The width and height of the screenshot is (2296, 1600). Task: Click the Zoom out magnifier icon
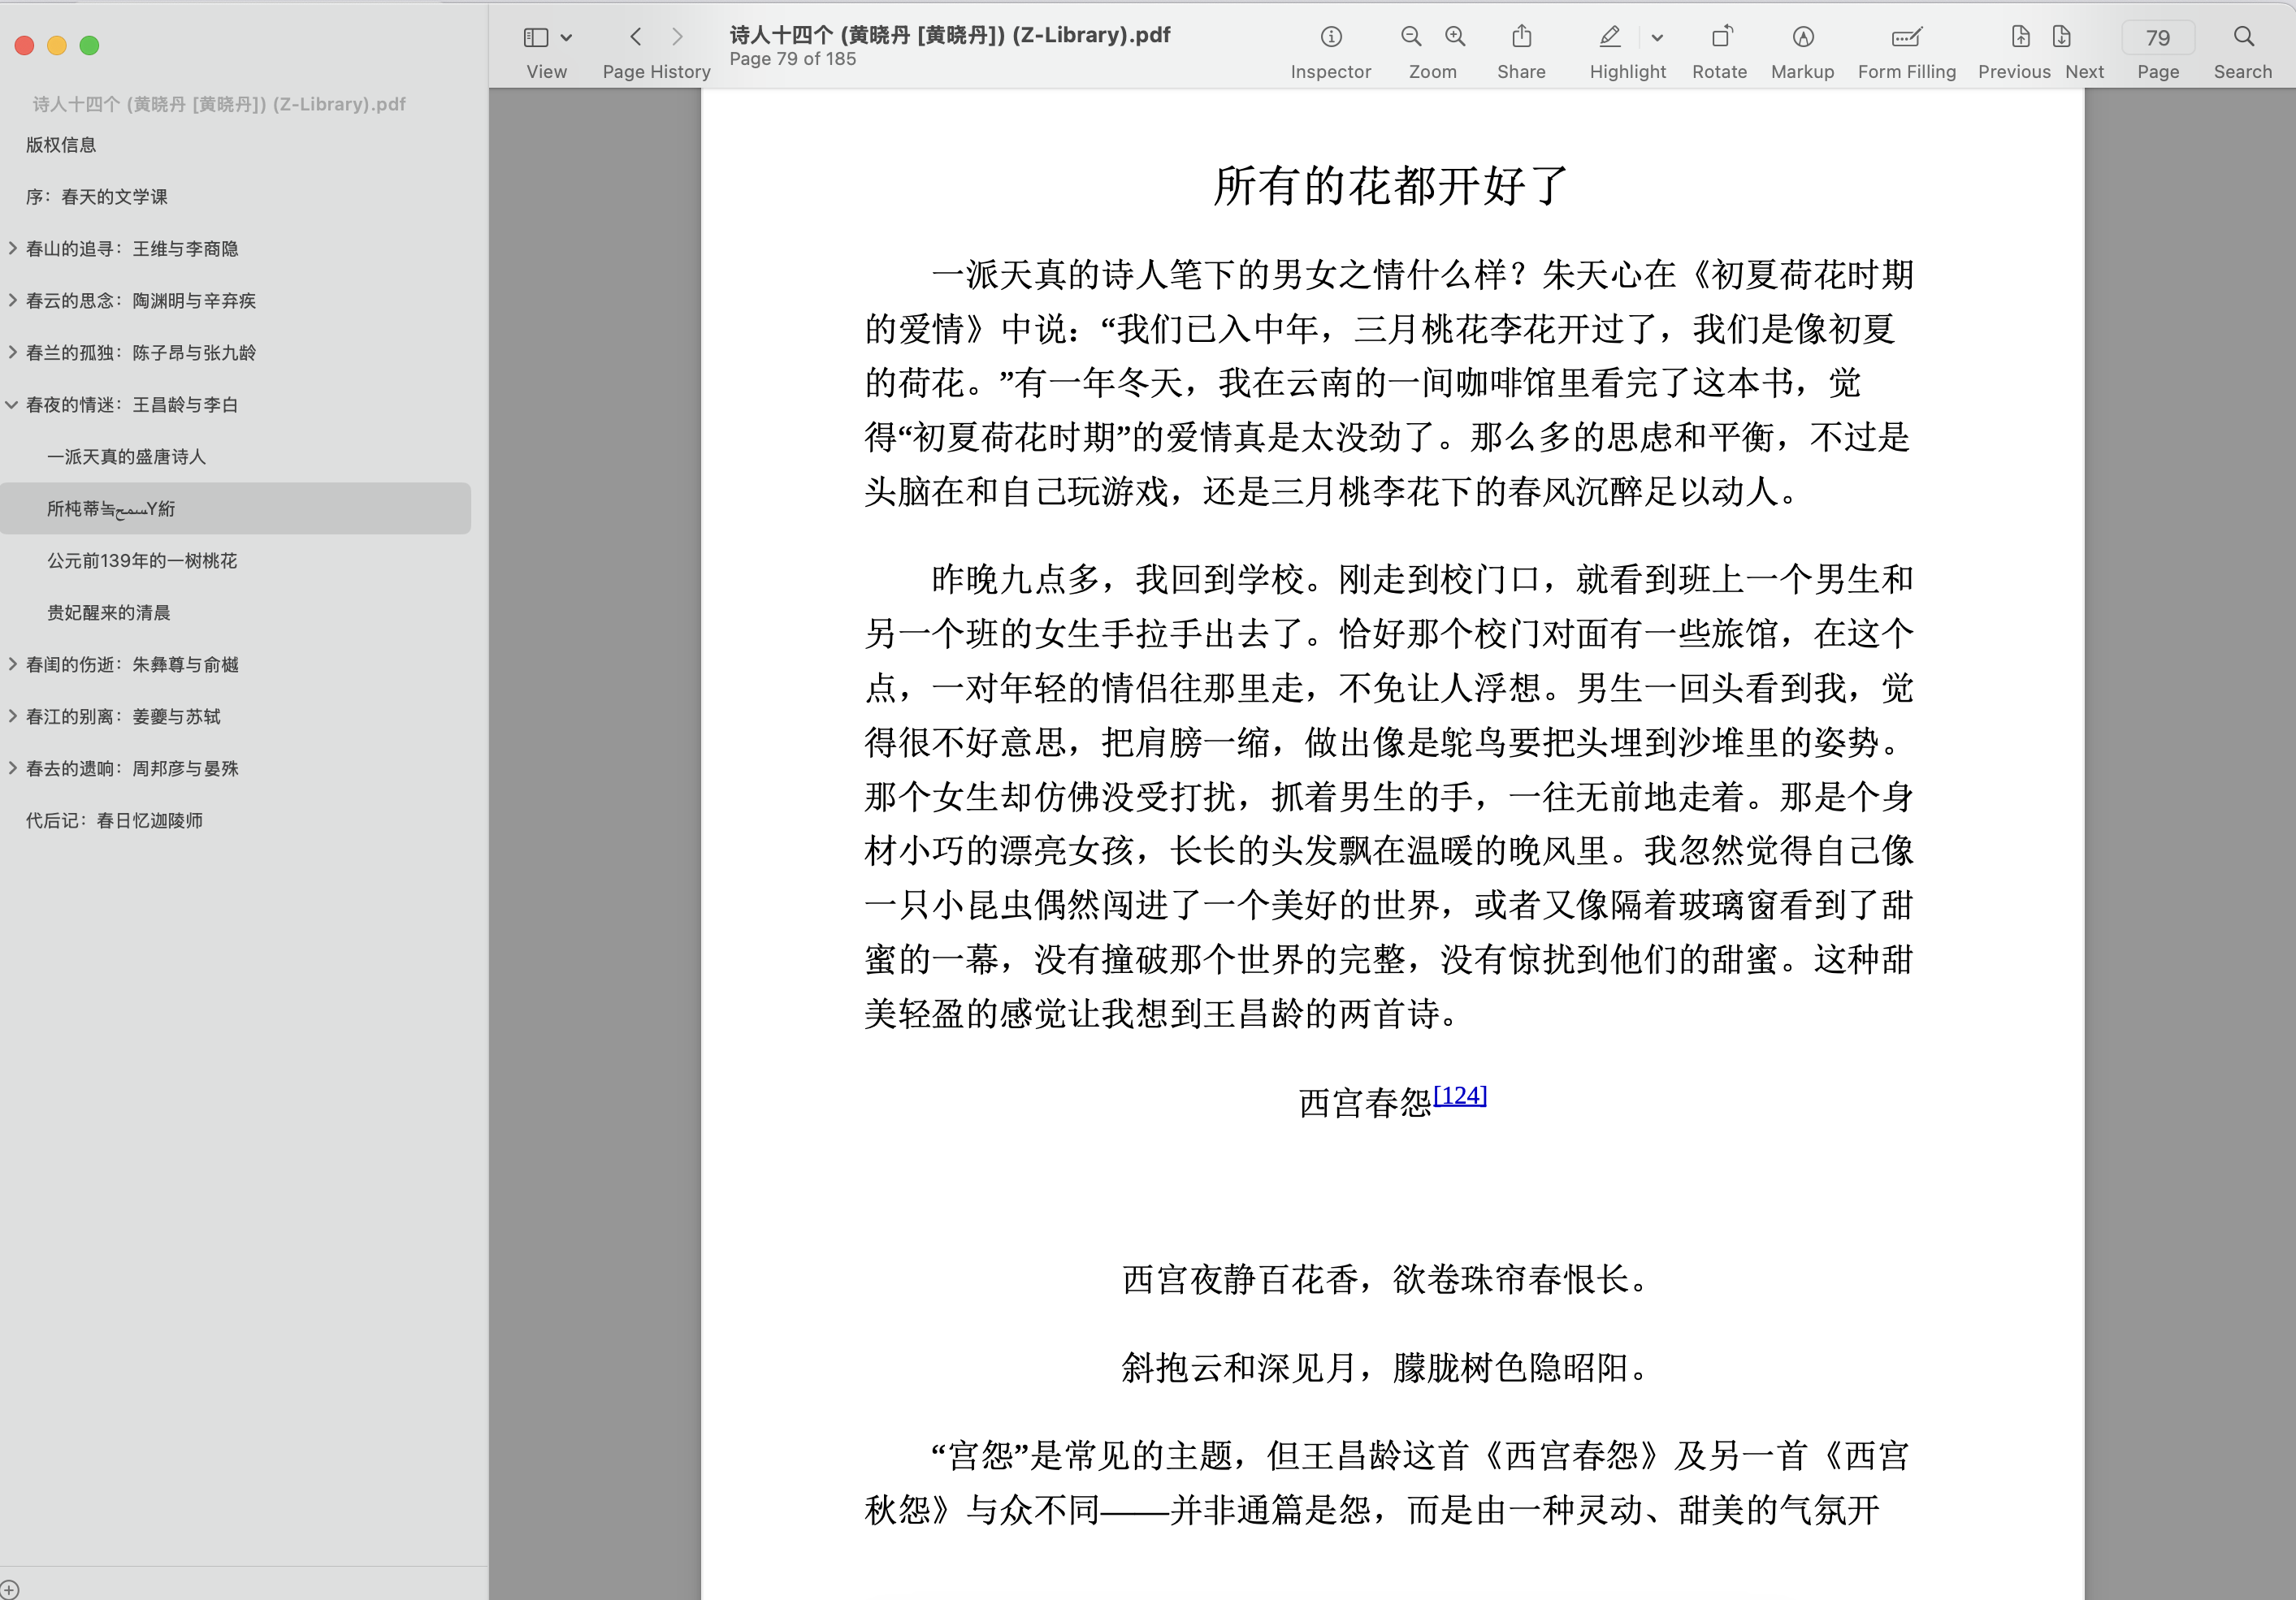1410,37
